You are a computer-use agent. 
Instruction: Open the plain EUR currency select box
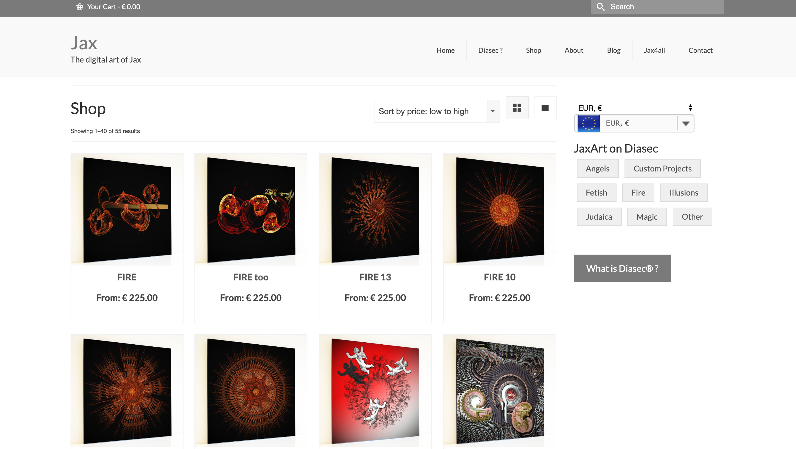click(635, 108)
